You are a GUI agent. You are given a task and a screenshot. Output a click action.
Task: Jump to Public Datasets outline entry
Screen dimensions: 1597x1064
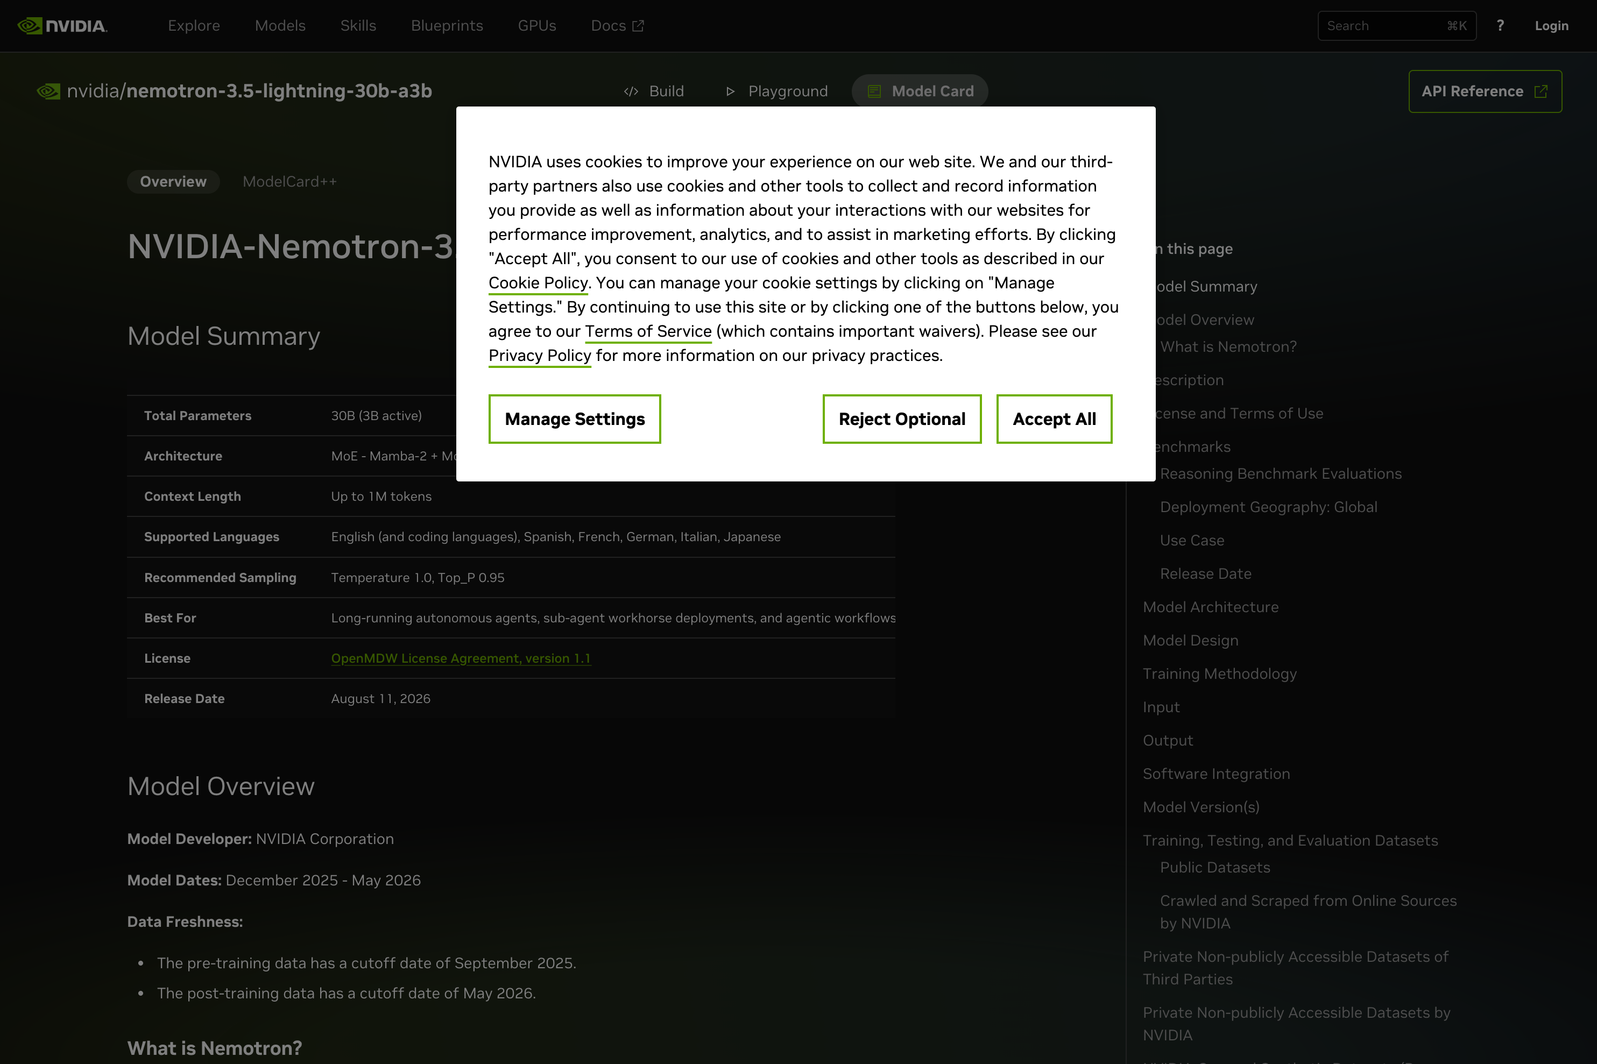1215,867
